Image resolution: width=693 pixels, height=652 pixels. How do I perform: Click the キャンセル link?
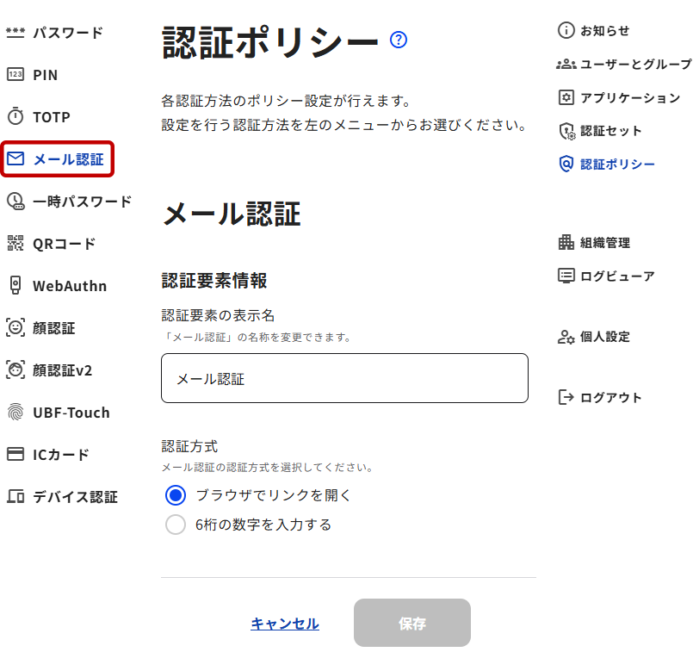point(285,624)
